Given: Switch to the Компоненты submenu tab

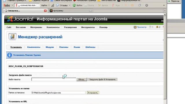Looking at the screenshot, I should tap(34, 47).
